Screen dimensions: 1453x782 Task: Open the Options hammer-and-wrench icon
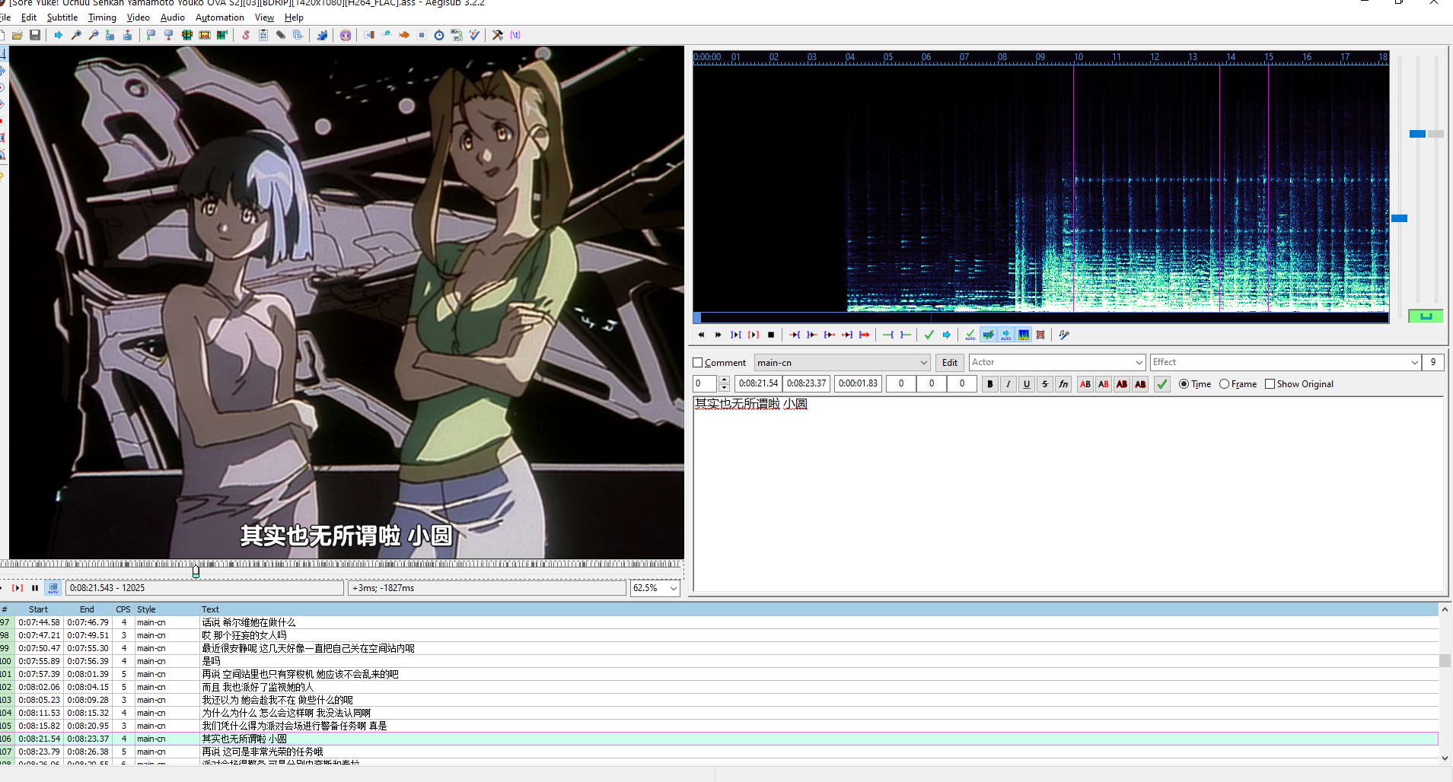click(498, 35)
